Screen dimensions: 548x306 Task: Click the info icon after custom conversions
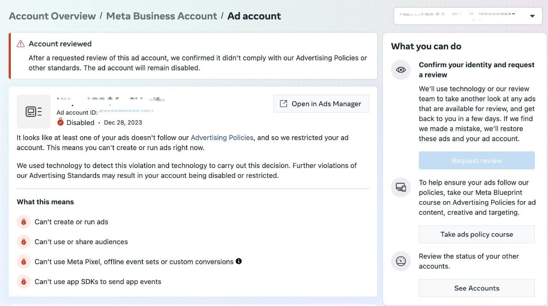point(239,261)
